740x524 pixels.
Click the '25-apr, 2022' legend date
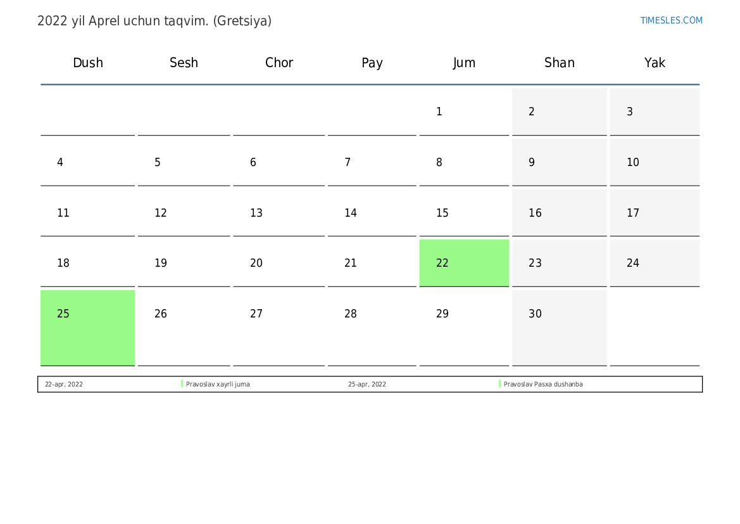point(367,384)
